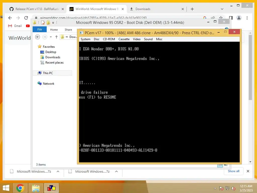Click Show all downloads
Screen dimensions: 257x193
[233, 171]
